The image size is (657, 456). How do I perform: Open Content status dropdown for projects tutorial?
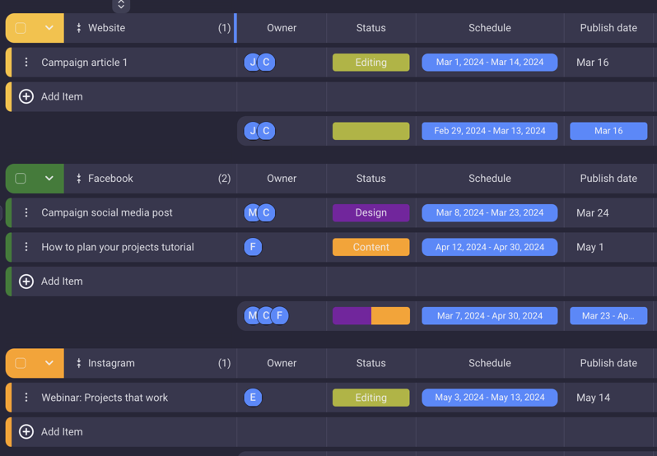pyautogui.click(x=370, y=247)
